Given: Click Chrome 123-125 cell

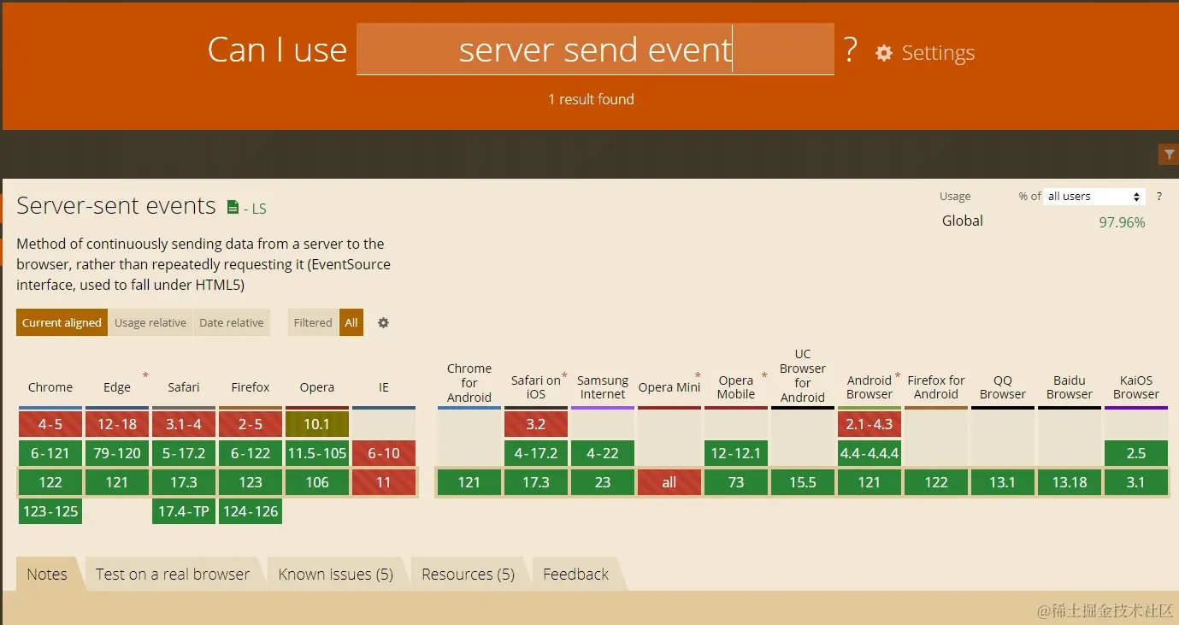Looking at the screenshot, I should point(50,511).
